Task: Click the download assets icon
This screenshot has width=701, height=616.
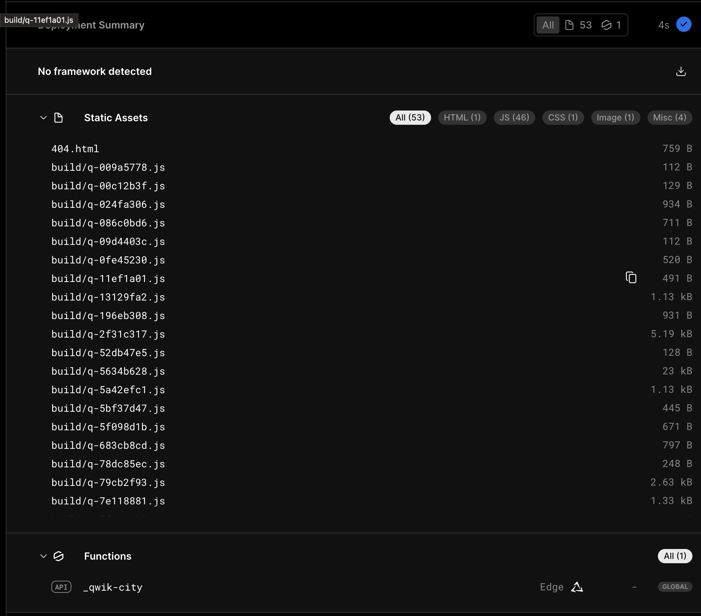Action: coord(681,71)
